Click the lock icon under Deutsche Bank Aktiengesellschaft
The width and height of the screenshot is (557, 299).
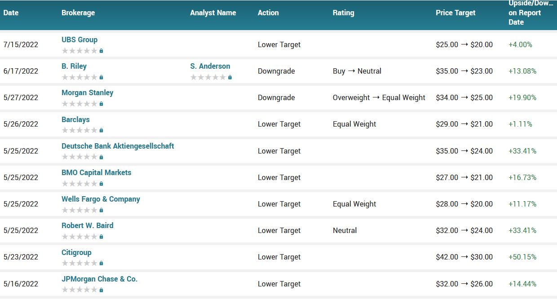(x=101, y=157)
